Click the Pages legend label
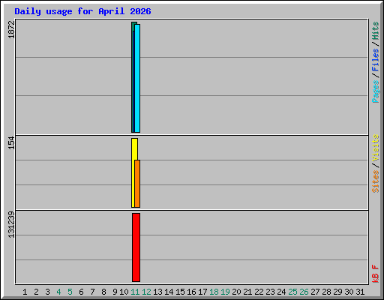The height and width of the screenshot is (300, 384). [x=375, y=91]
